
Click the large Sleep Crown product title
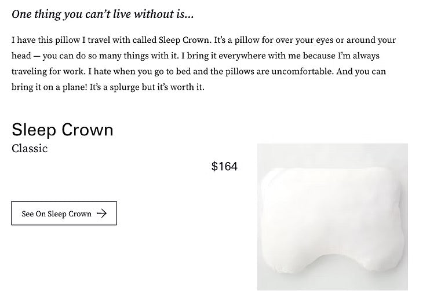63,129
